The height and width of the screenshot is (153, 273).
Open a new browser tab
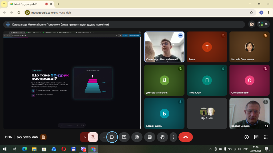point(58,4)
